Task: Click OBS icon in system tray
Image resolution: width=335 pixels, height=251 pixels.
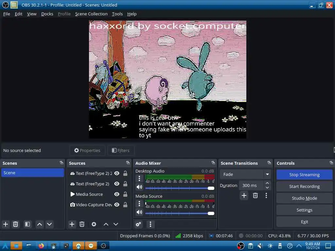Action: [240, 246]
